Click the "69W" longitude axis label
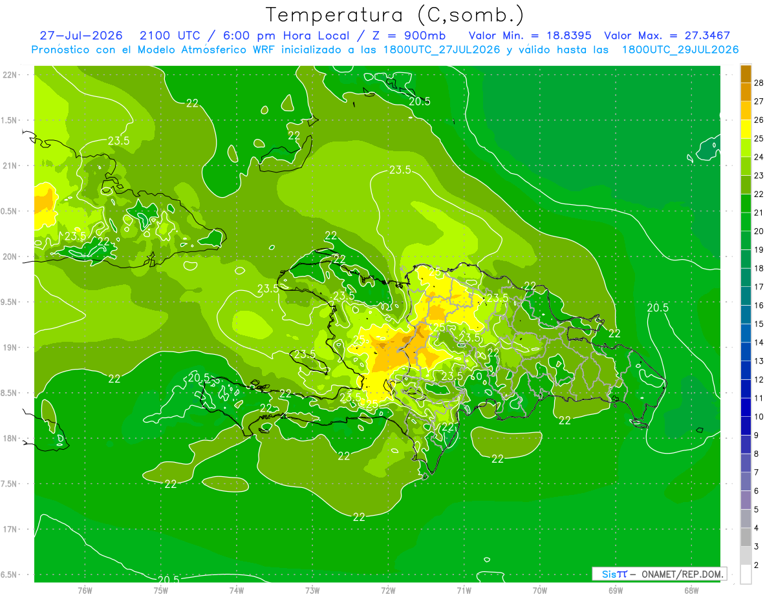The height and width of the screenshot is (599, 776). [x=616, y=590]
